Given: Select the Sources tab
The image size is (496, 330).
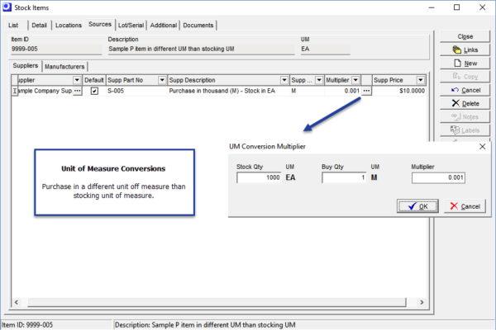Looking at the screenshot, I should click(100, 24).
